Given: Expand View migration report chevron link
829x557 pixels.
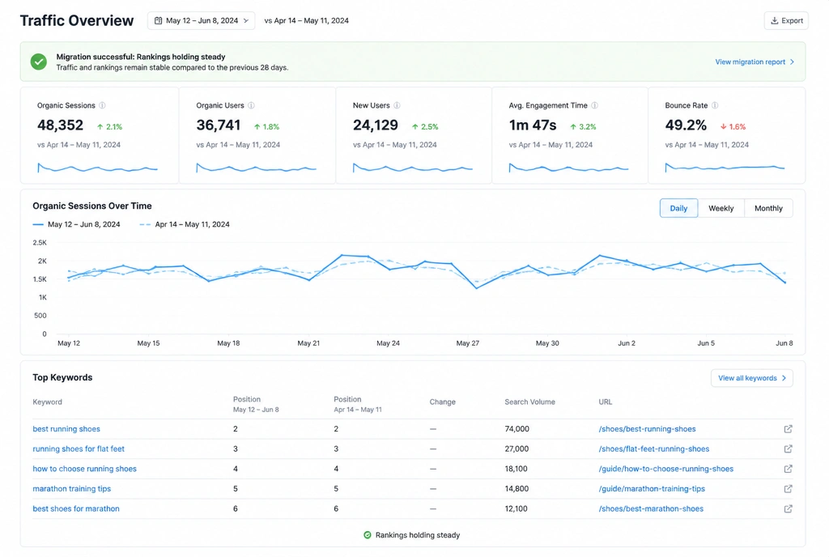Looking at the screenshot, I should click(x=755, y=62).
